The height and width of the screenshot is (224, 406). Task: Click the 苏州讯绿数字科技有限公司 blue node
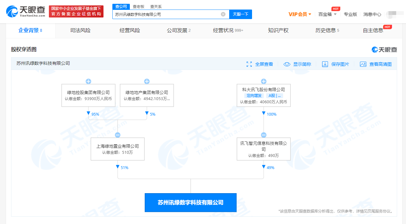click(x=190, y=203)
